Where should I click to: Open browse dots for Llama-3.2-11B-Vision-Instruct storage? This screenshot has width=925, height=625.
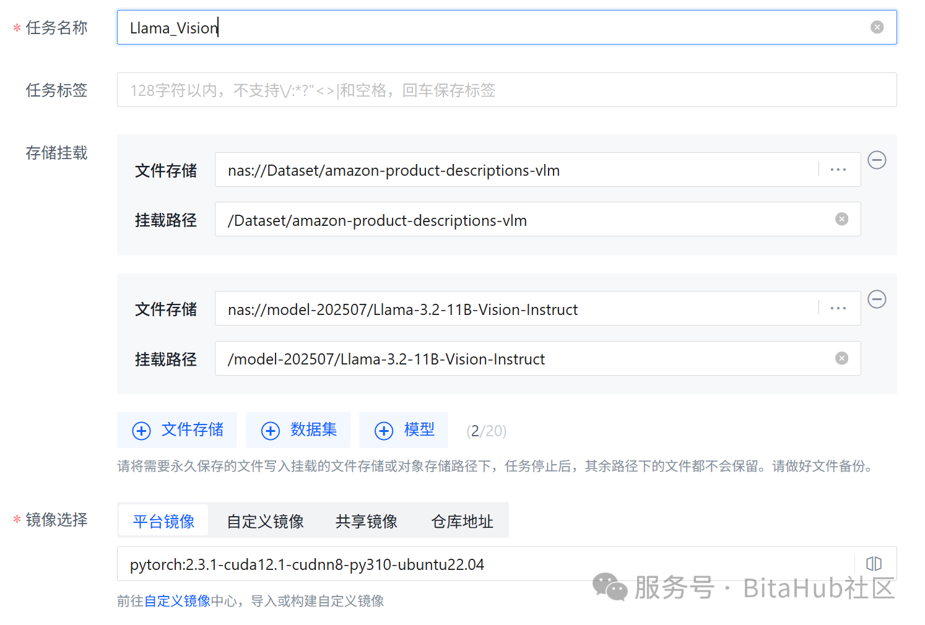tap(838, 308)
